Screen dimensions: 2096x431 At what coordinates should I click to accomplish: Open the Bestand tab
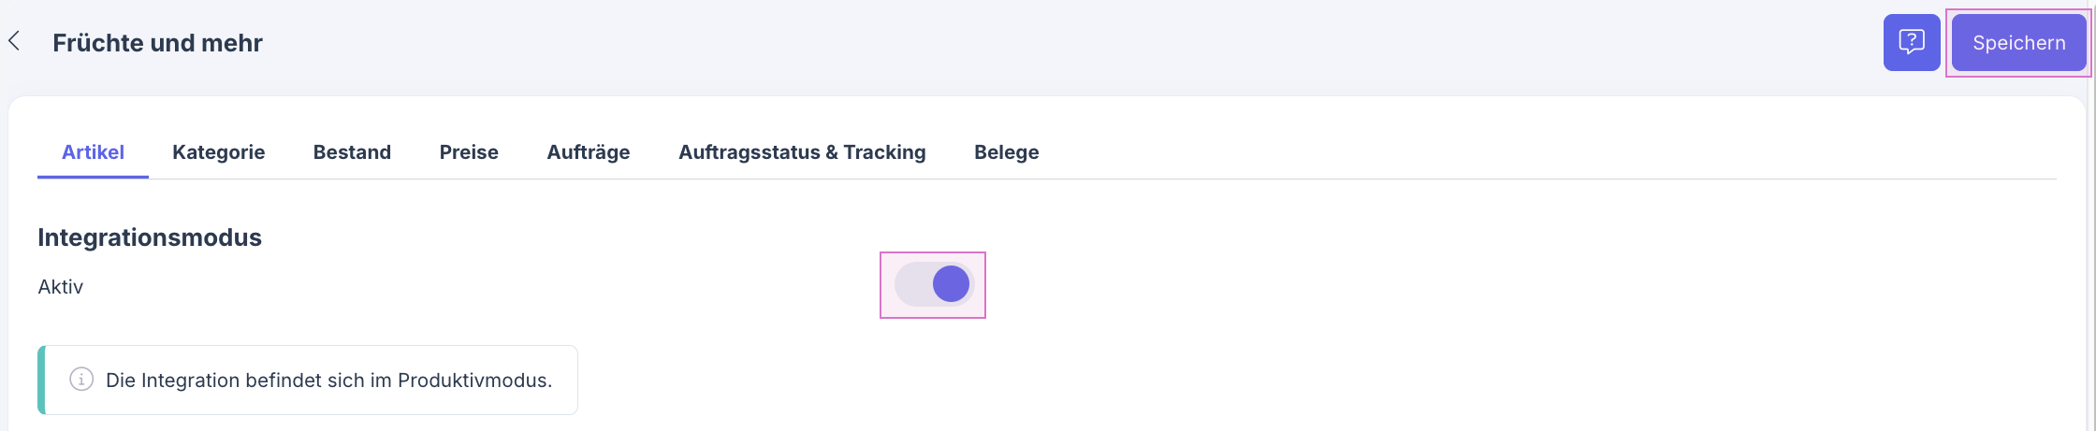(352, 152)
